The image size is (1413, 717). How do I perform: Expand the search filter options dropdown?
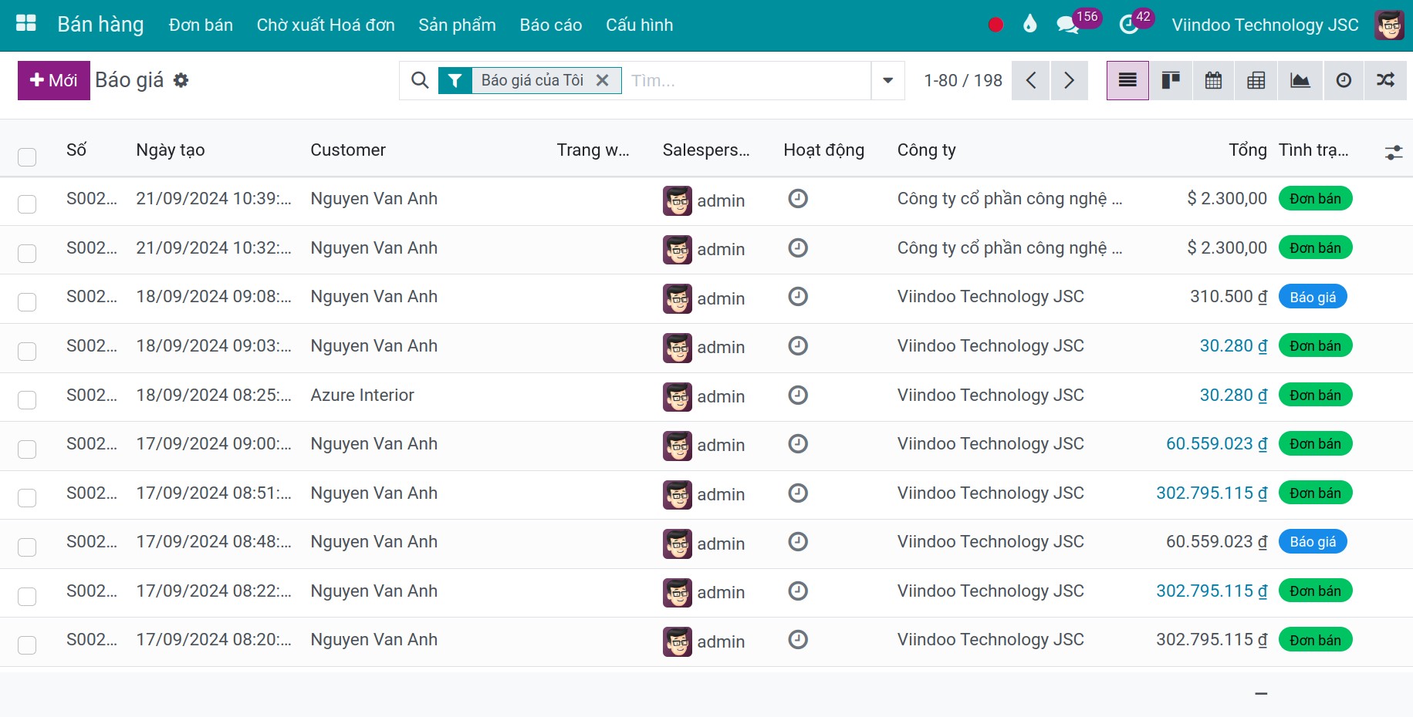[887, 80]
